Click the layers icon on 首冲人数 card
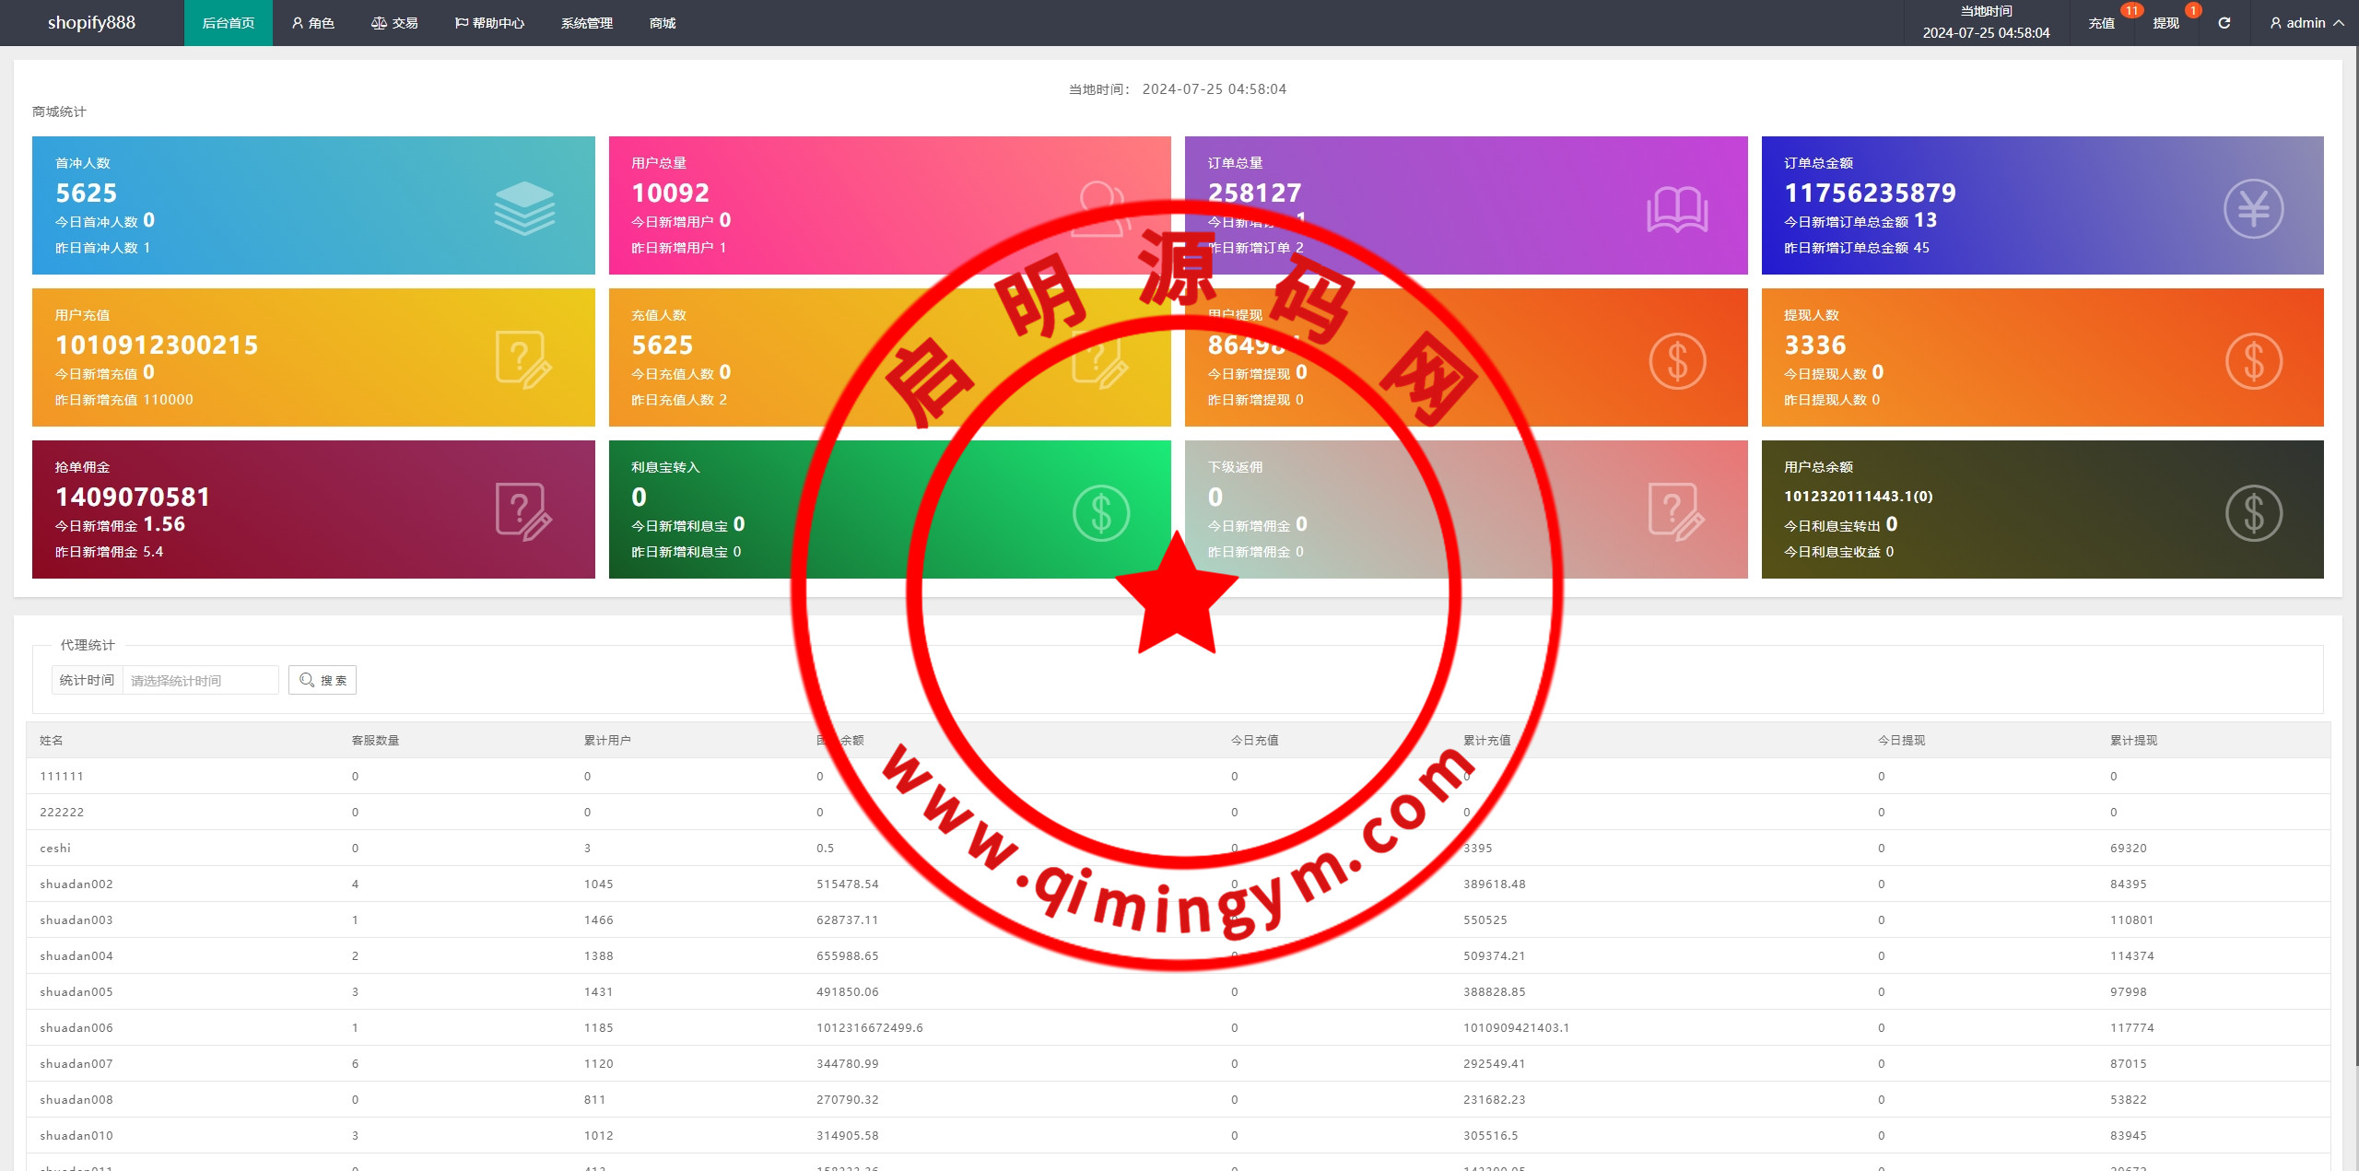The width and height of the screenshot is (2359, 1171). (524, 208)
